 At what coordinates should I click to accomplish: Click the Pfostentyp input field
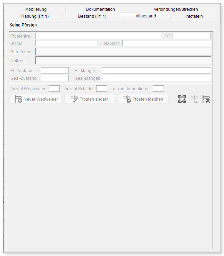click(98, 36)
